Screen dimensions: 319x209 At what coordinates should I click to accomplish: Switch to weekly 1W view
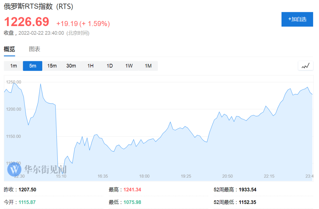click(129, 66)
